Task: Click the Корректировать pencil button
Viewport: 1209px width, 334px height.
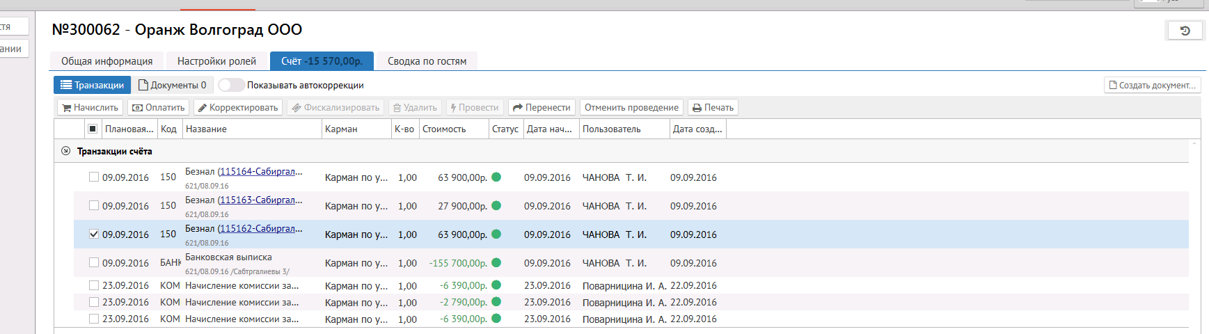Action: [x=237, y=108]
